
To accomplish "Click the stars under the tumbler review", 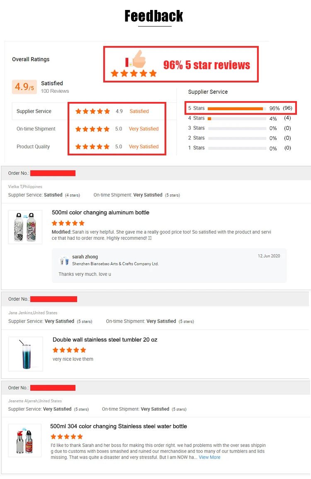I will click(x=69, y=350).
